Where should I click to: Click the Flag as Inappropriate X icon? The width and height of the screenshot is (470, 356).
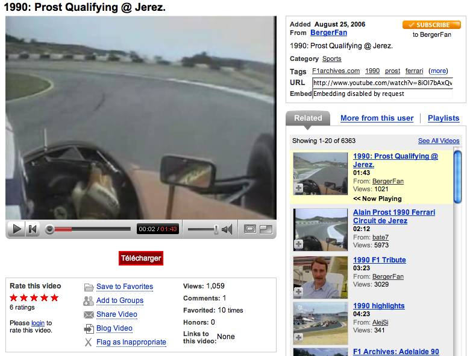(88, 342)
